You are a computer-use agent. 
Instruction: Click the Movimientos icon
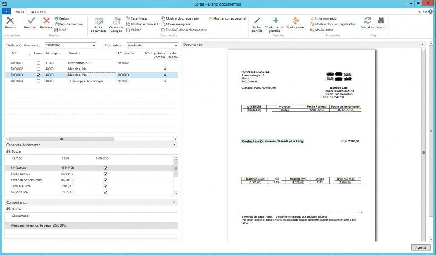312,30
